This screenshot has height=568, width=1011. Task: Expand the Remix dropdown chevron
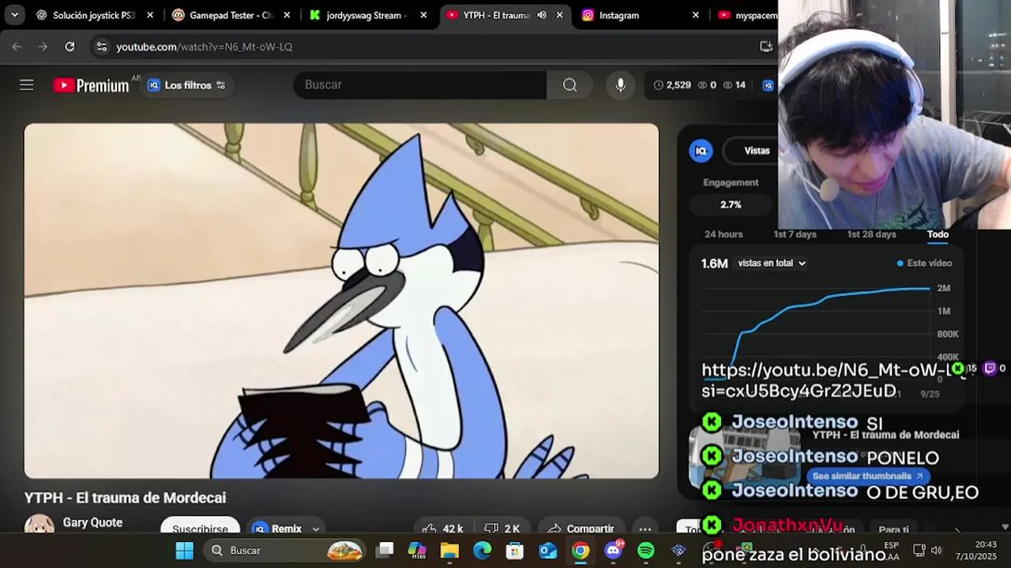pos(316,529)
